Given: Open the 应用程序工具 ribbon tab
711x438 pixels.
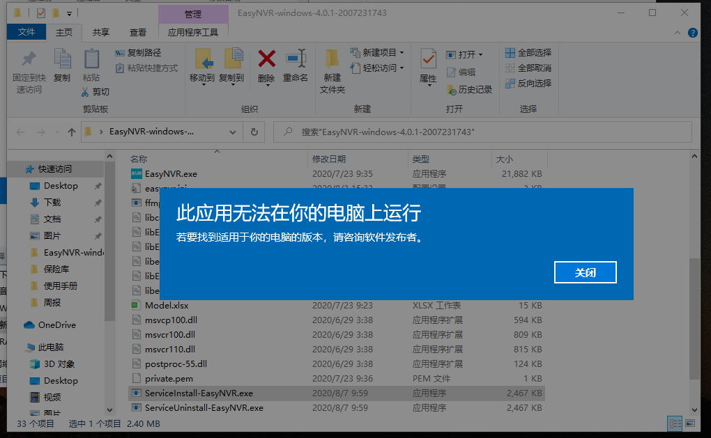Looking at the screenshot, I should coord(192,32).
